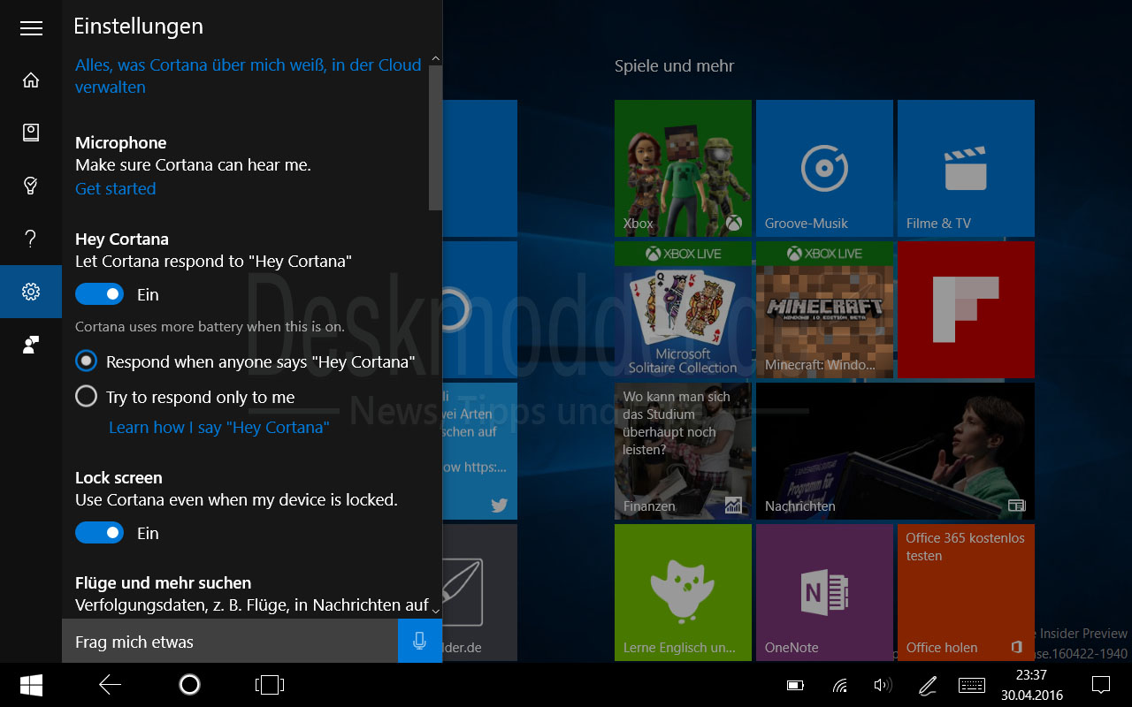
Task: Show the touch keyboard
Action: pyautogui.click(x=972, y=685)
